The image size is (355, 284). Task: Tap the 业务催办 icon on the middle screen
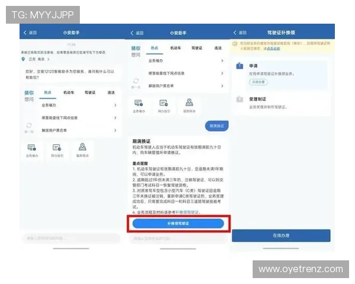pyautogui.click(x=138, y=104)
